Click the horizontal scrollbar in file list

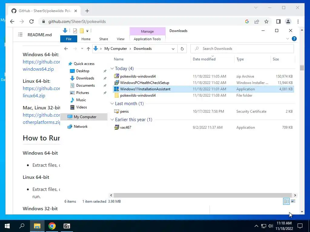point(203,195)
